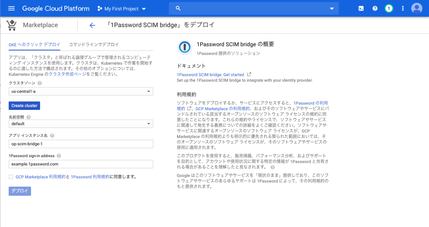Open the navigation hamburger menu

point(11,8)
